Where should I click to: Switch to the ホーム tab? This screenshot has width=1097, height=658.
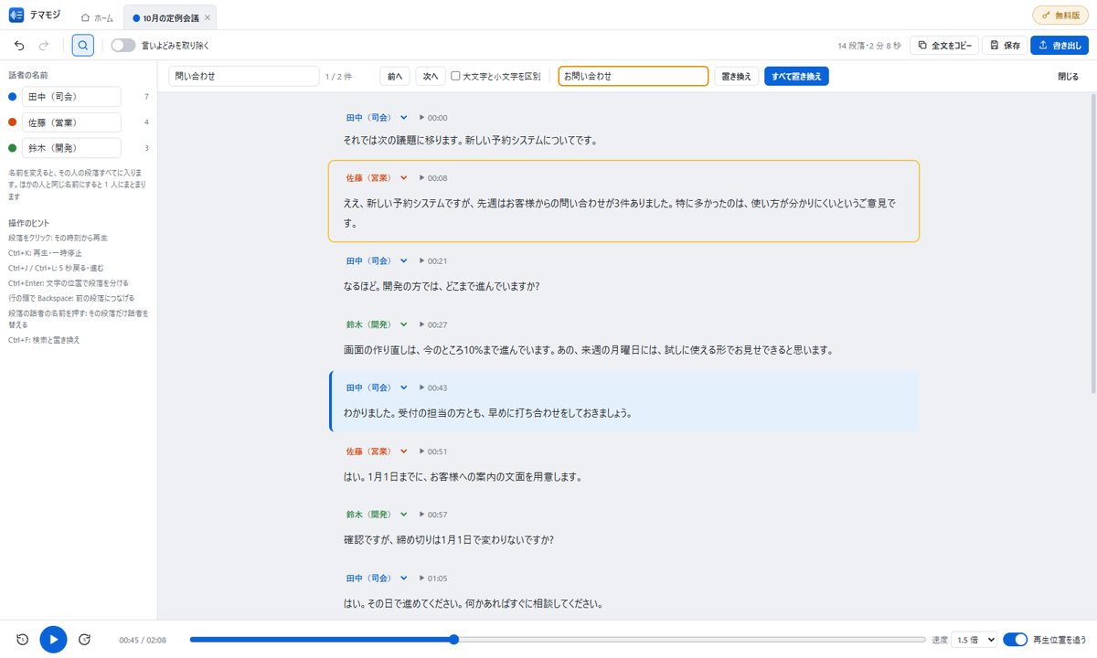pos(97,18)
